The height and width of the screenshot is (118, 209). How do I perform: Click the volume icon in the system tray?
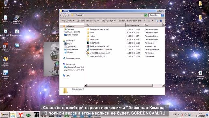[193, 115]
